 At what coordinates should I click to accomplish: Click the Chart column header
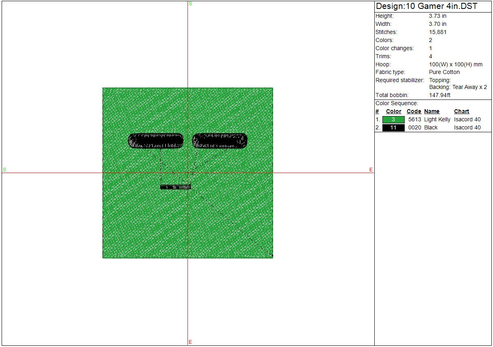coord(461,112)
